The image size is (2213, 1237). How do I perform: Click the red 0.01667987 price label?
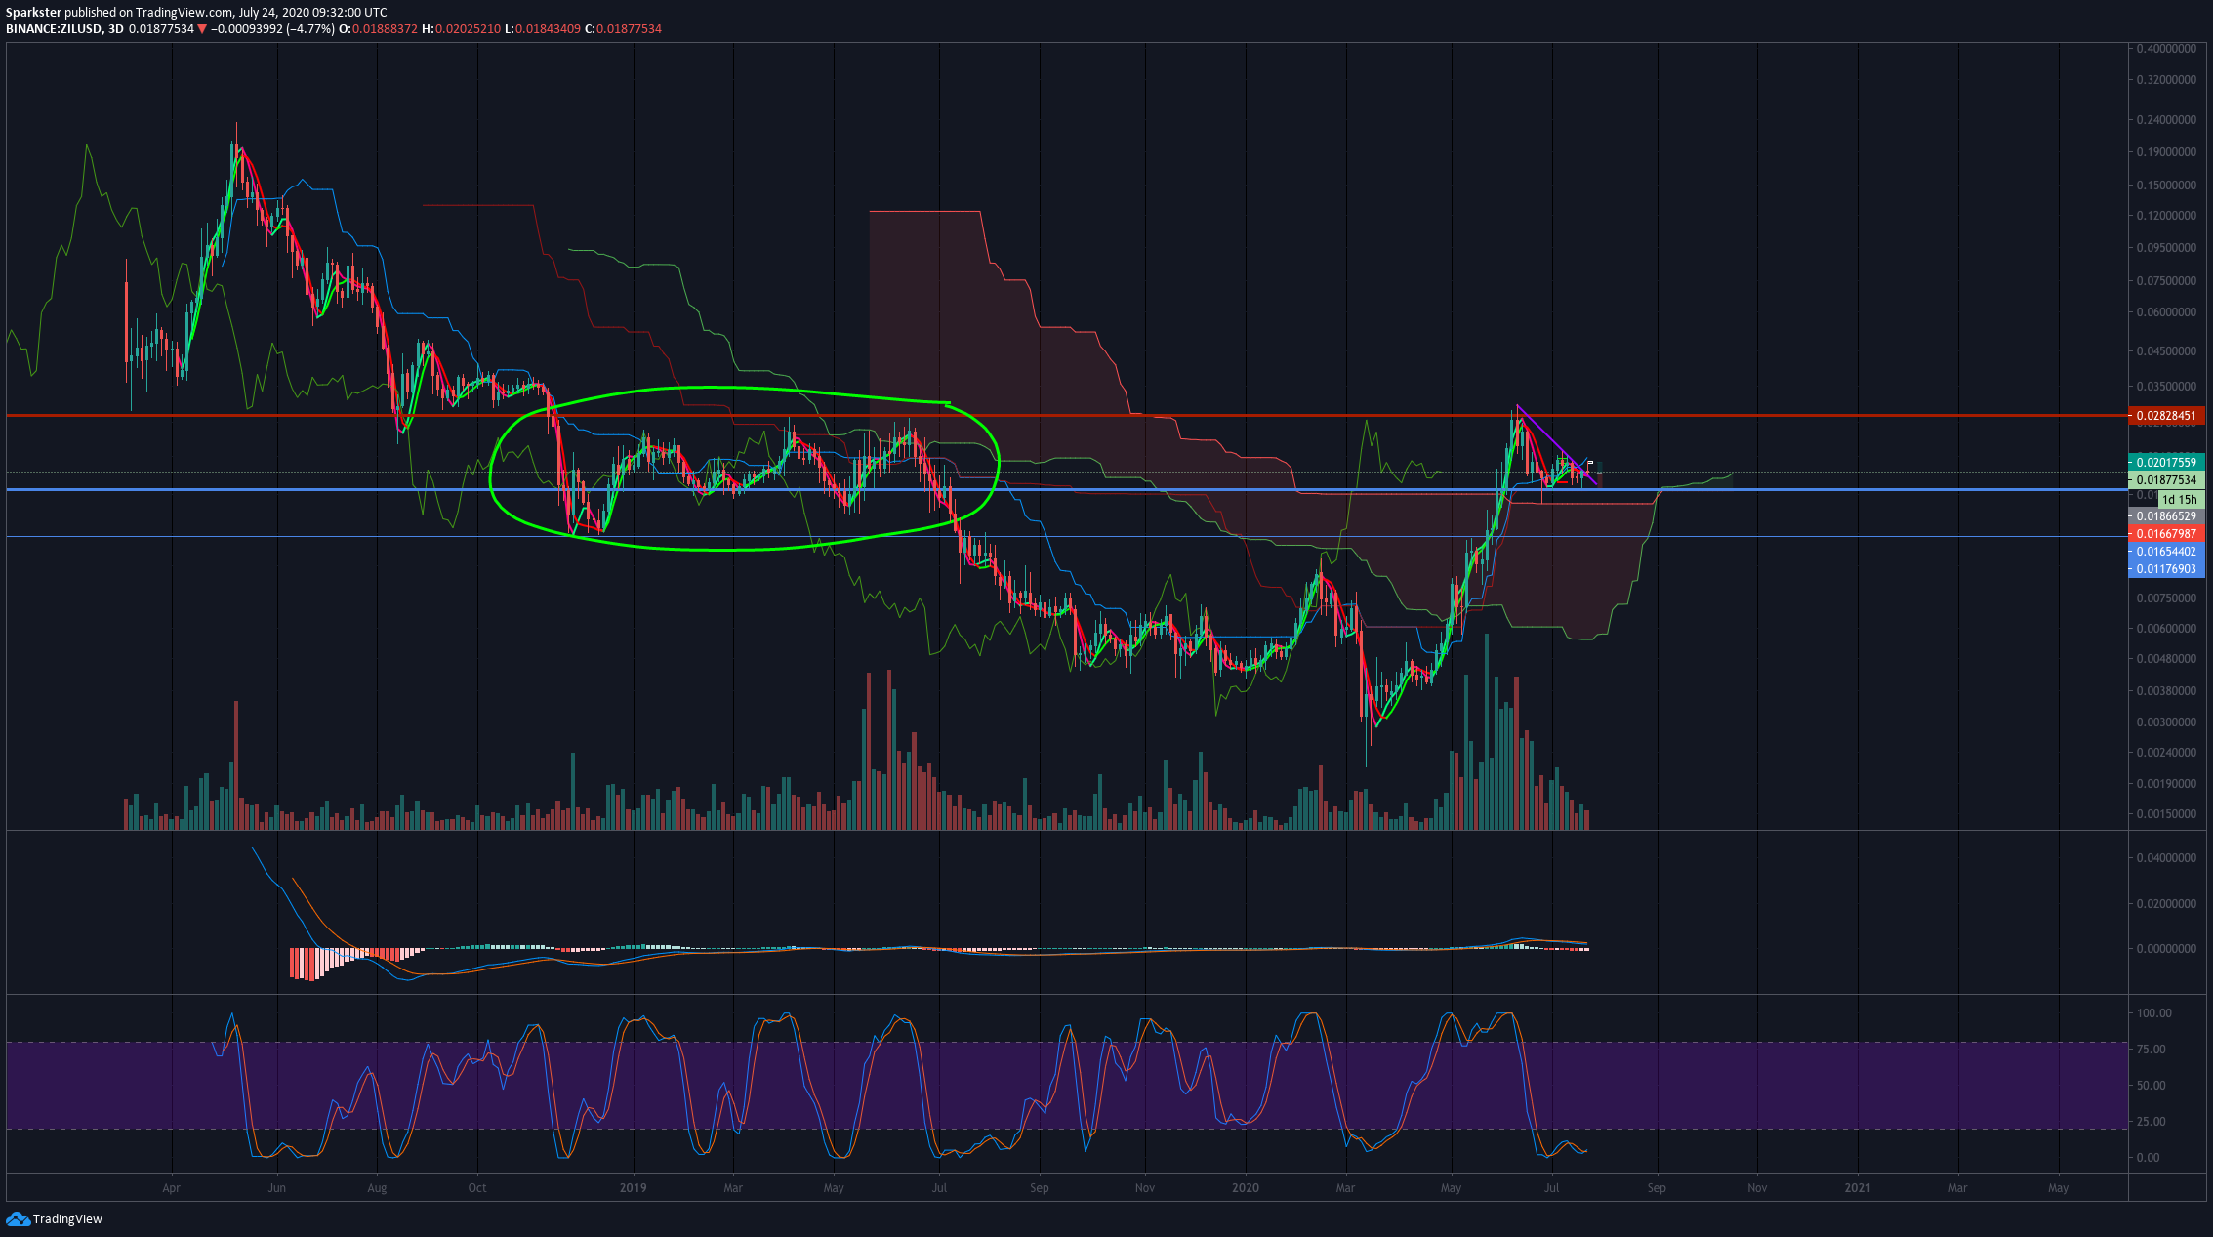(2166, 534)
